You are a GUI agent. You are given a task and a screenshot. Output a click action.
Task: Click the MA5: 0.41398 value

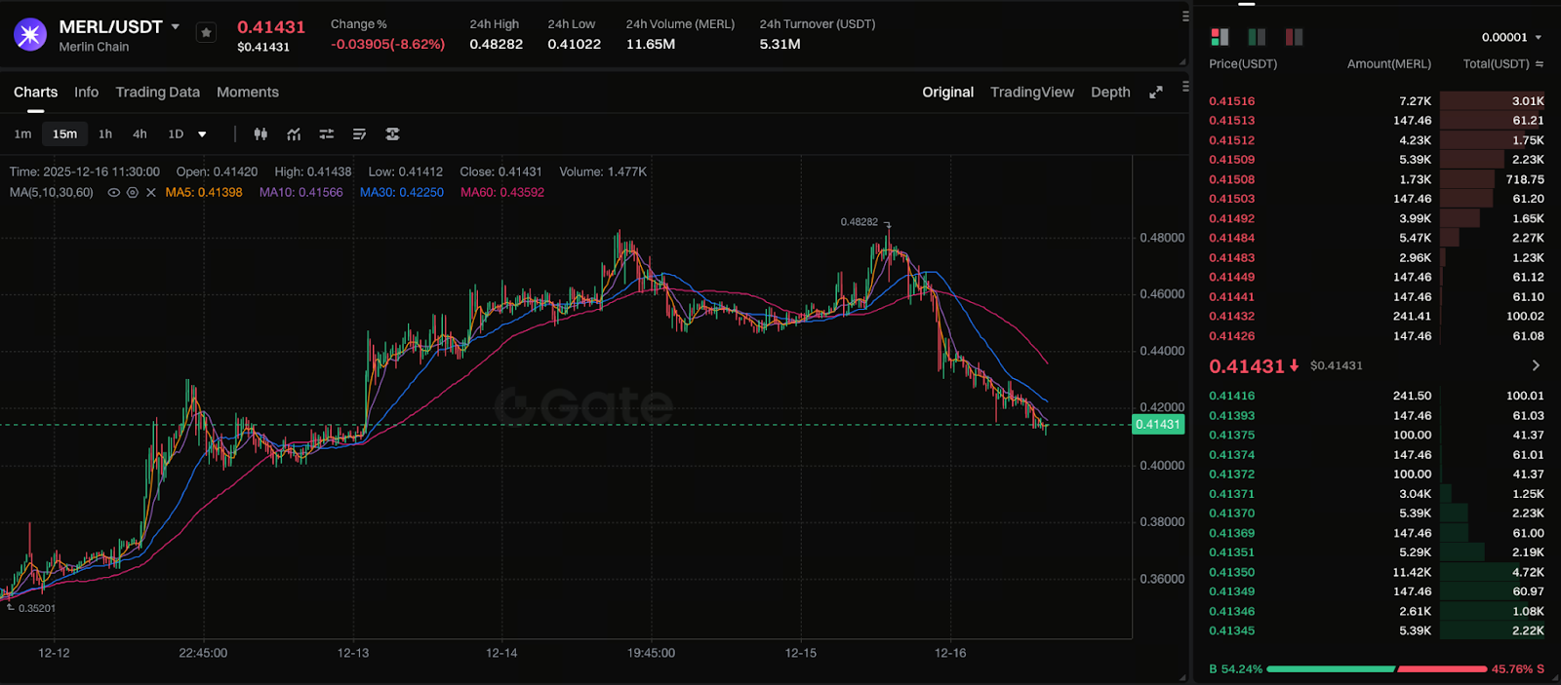coord(204,193)
